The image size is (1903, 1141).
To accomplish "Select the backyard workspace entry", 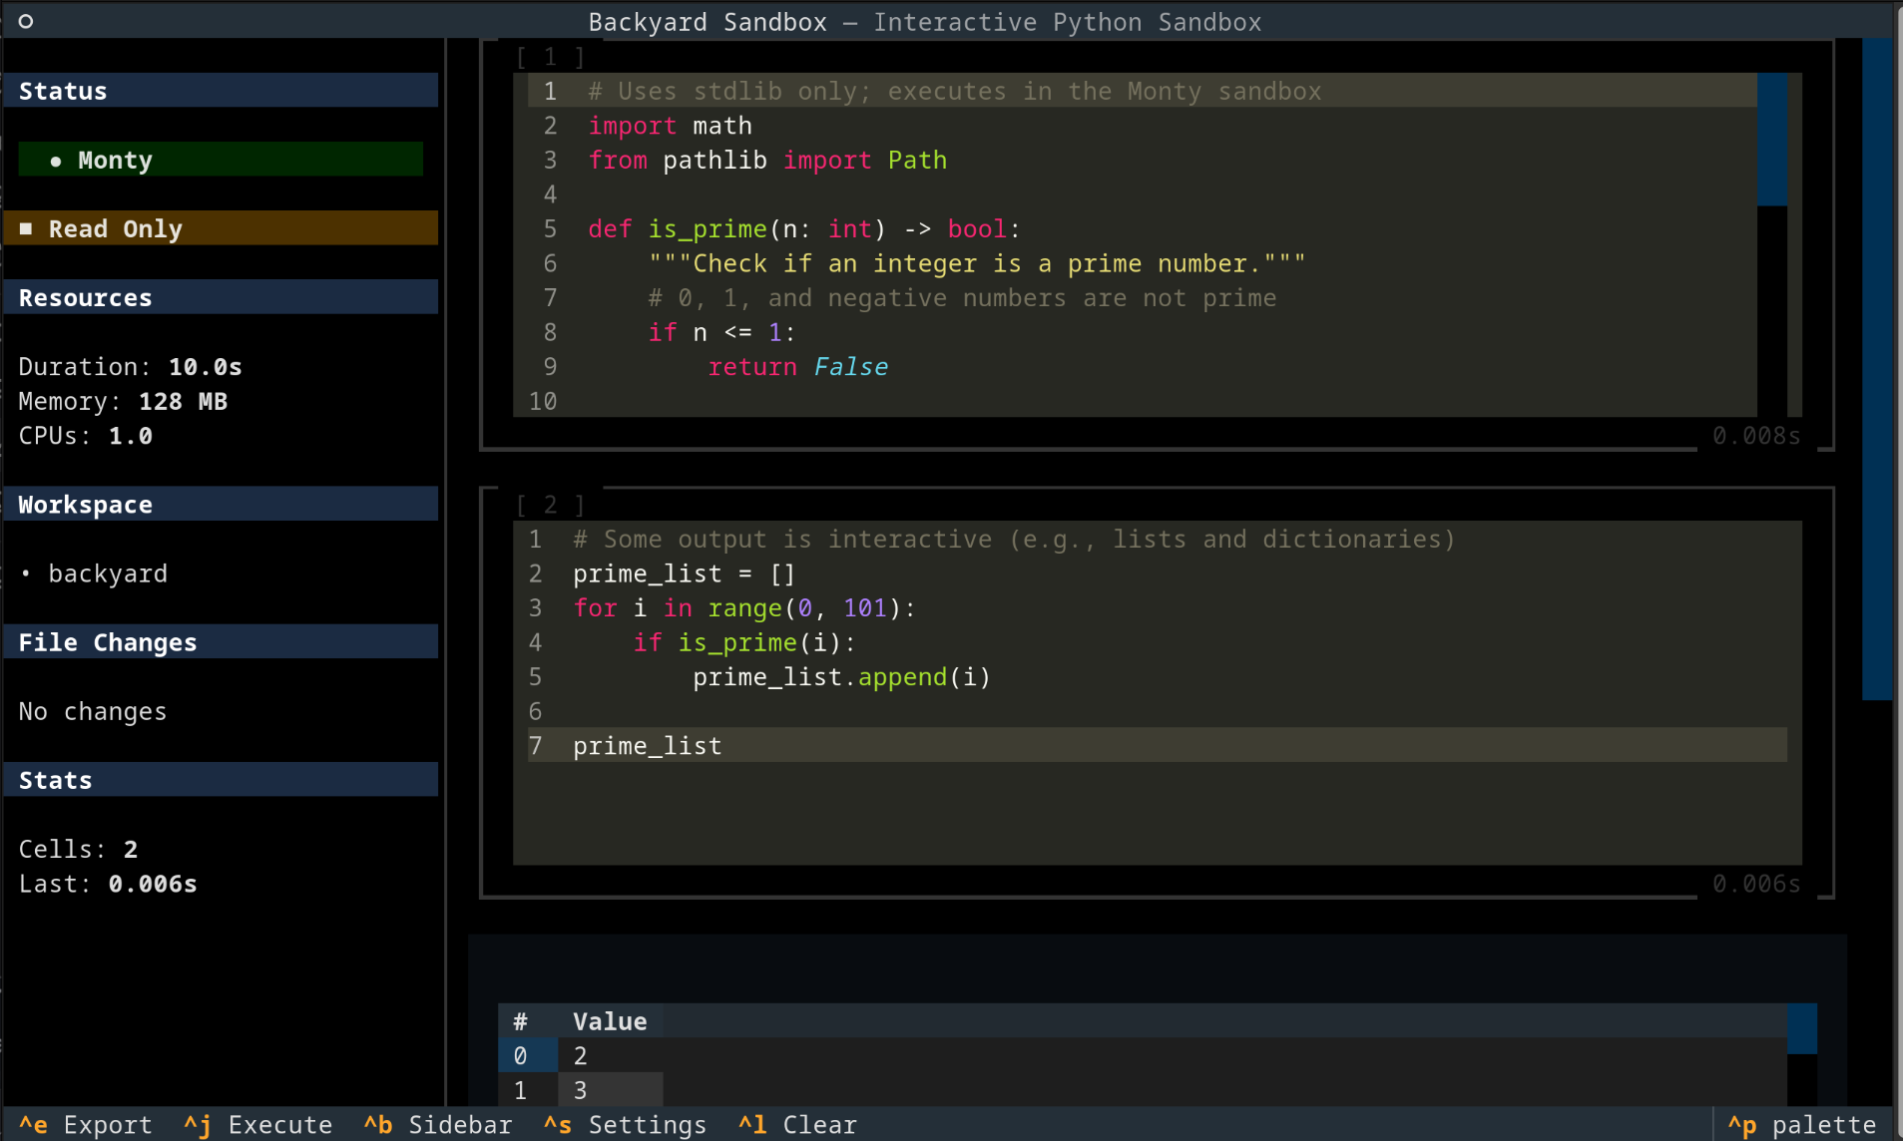I will [108, 573].
